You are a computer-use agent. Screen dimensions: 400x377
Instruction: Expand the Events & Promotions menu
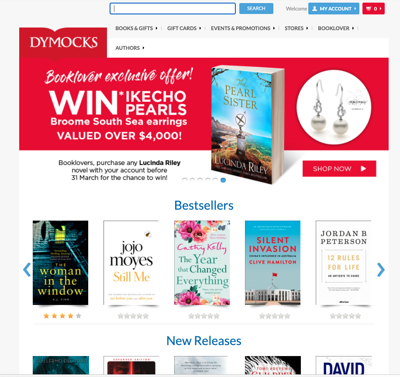click(x=243, y=28)
